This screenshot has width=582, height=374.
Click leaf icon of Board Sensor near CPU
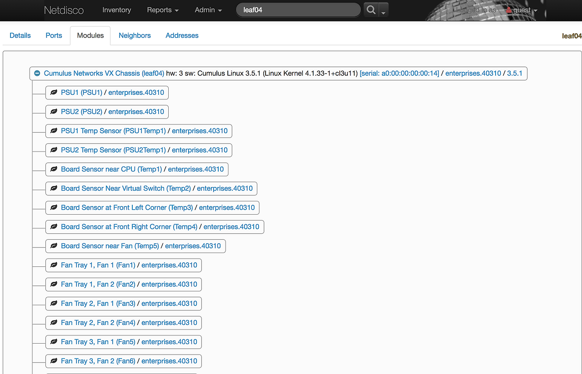click(54, 169)
